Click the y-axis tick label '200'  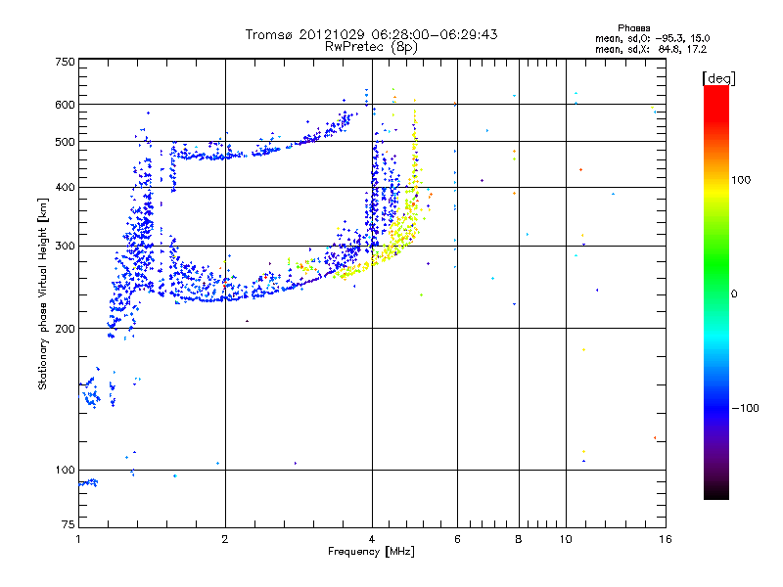click(x=66, y=329)
